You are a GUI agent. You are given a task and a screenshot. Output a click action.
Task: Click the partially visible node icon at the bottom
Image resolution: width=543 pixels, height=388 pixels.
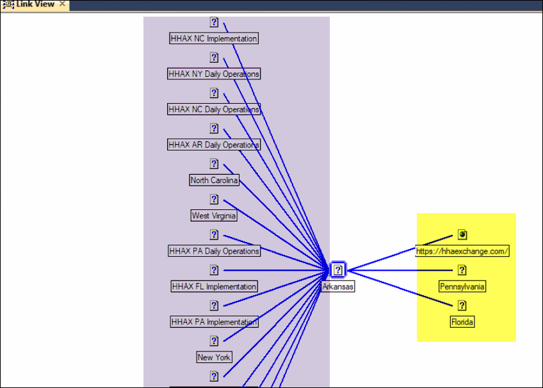click(x=214, y=376)
